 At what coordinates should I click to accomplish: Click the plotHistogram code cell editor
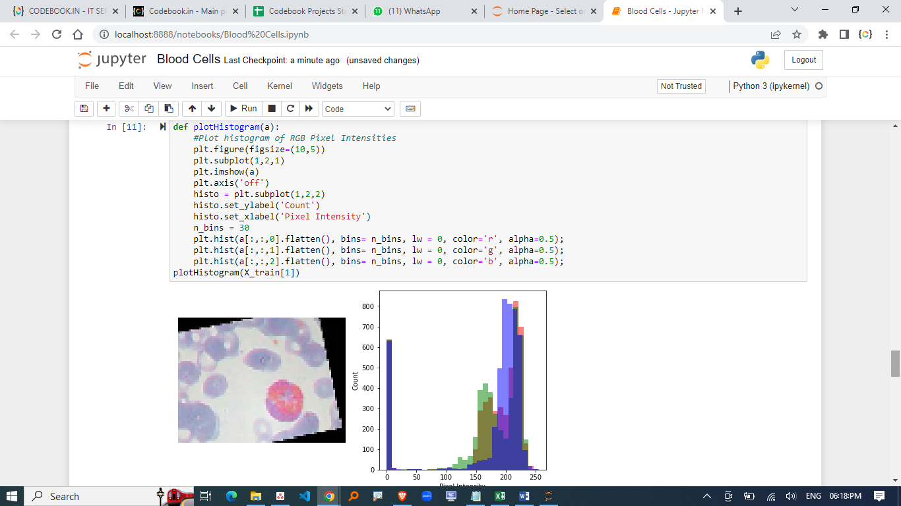[x=488, y=200]
